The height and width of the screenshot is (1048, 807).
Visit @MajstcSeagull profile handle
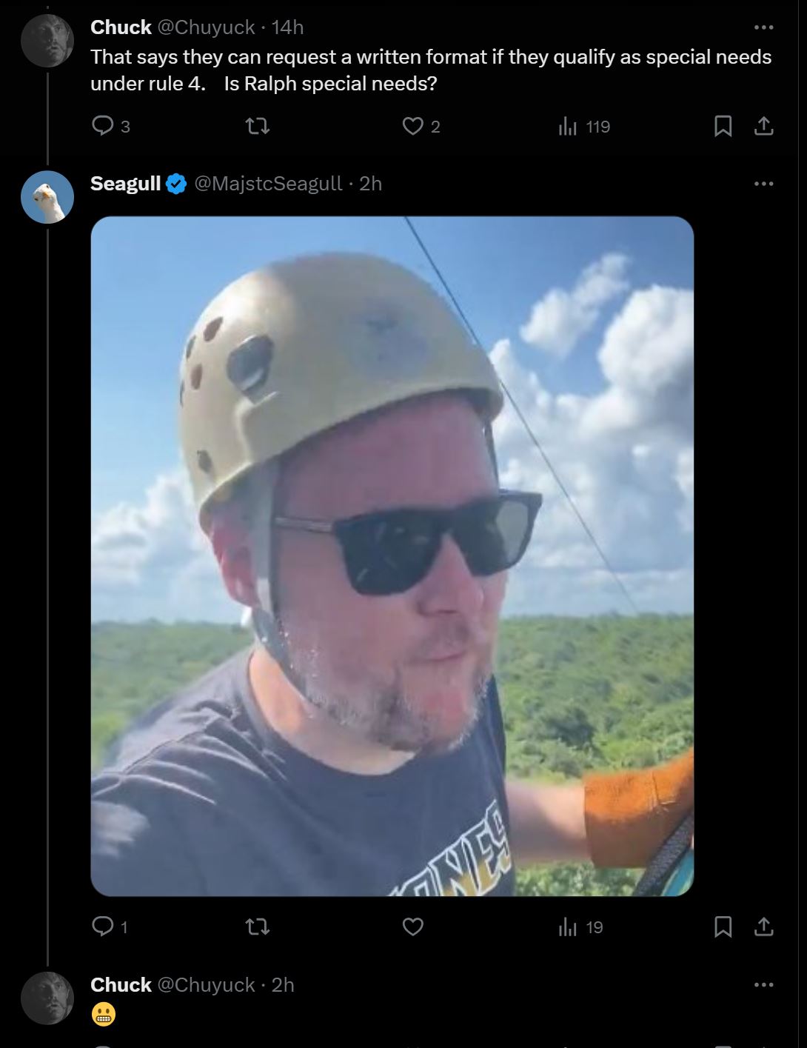coord(268,184)
